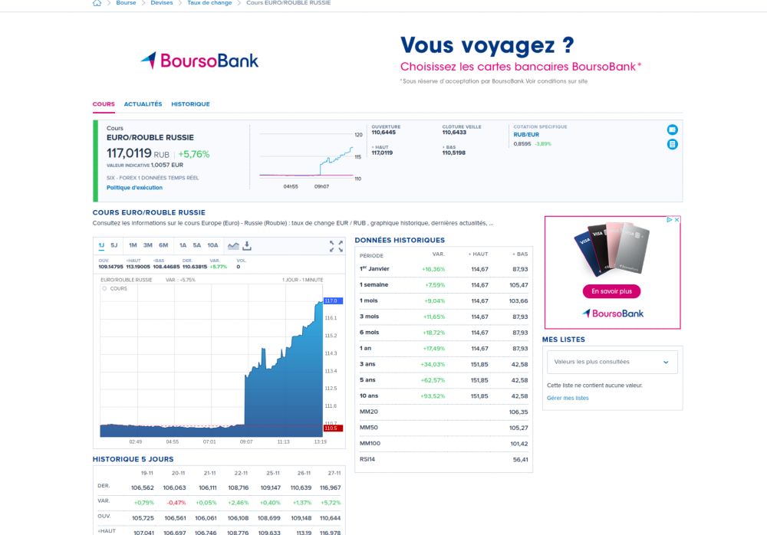767x535 pixels.
Task: Click the lower blue round list icon beside quote
Action: pyautogui.click(x=672, y=144)
